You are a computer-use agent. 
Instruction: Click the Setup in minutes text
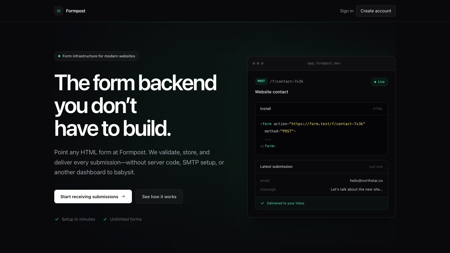[78, 219]
